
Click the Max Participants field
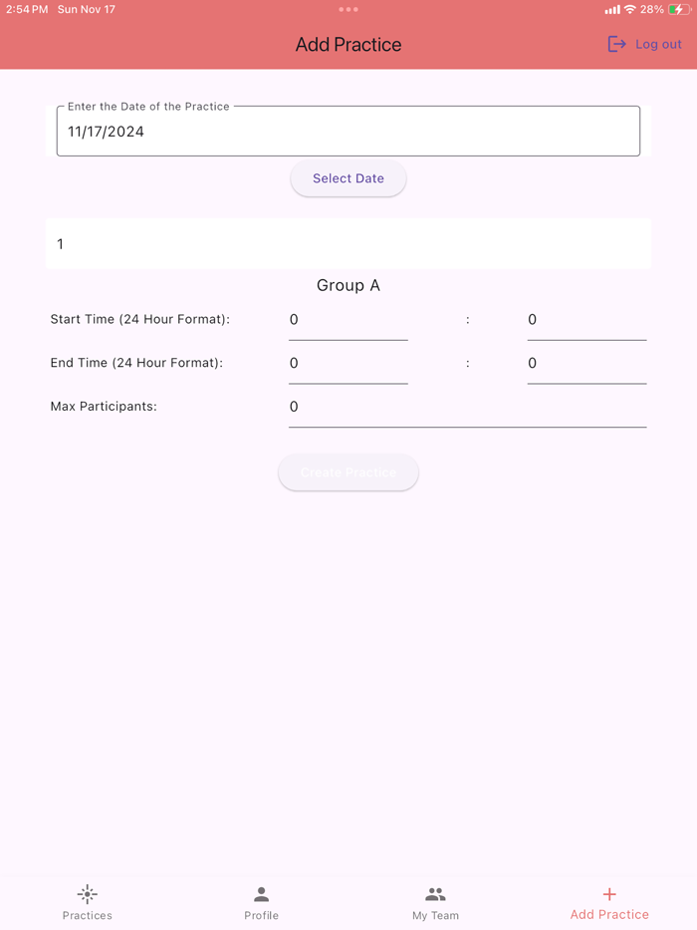(x=468, y=407)
